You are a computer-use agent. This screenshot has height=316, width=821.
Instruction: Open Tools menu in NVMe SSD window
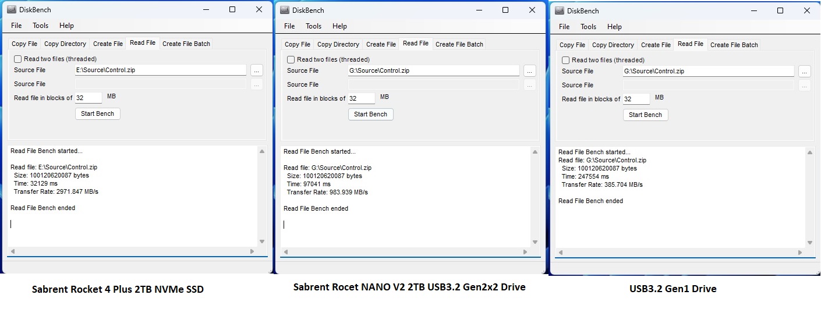41,26
